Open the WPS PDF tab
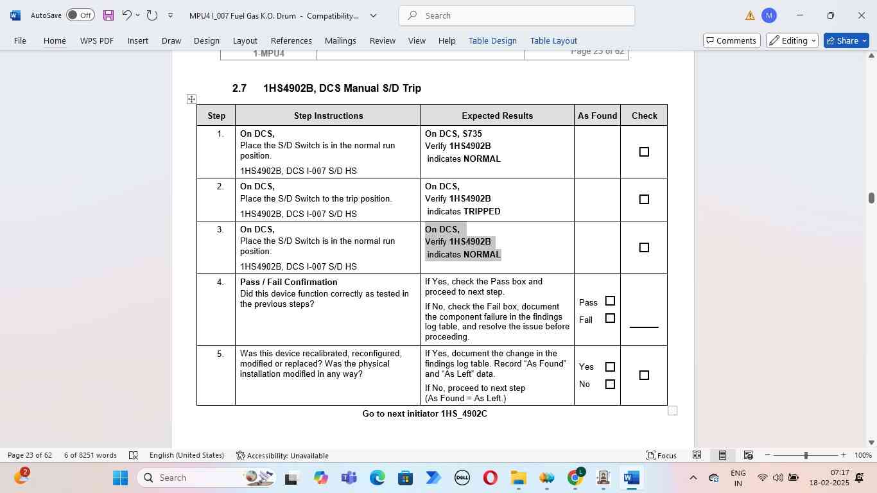Viewport: 877px width, 493px height. pos(97,40)
